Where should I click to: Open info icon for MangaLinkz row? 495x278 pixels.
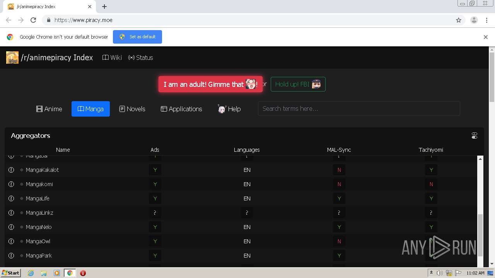(11, 213)
